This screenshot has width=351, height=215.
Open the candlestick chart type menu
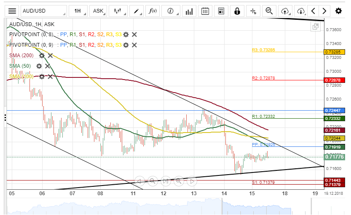pyautogui.click(x=119, y=11)
